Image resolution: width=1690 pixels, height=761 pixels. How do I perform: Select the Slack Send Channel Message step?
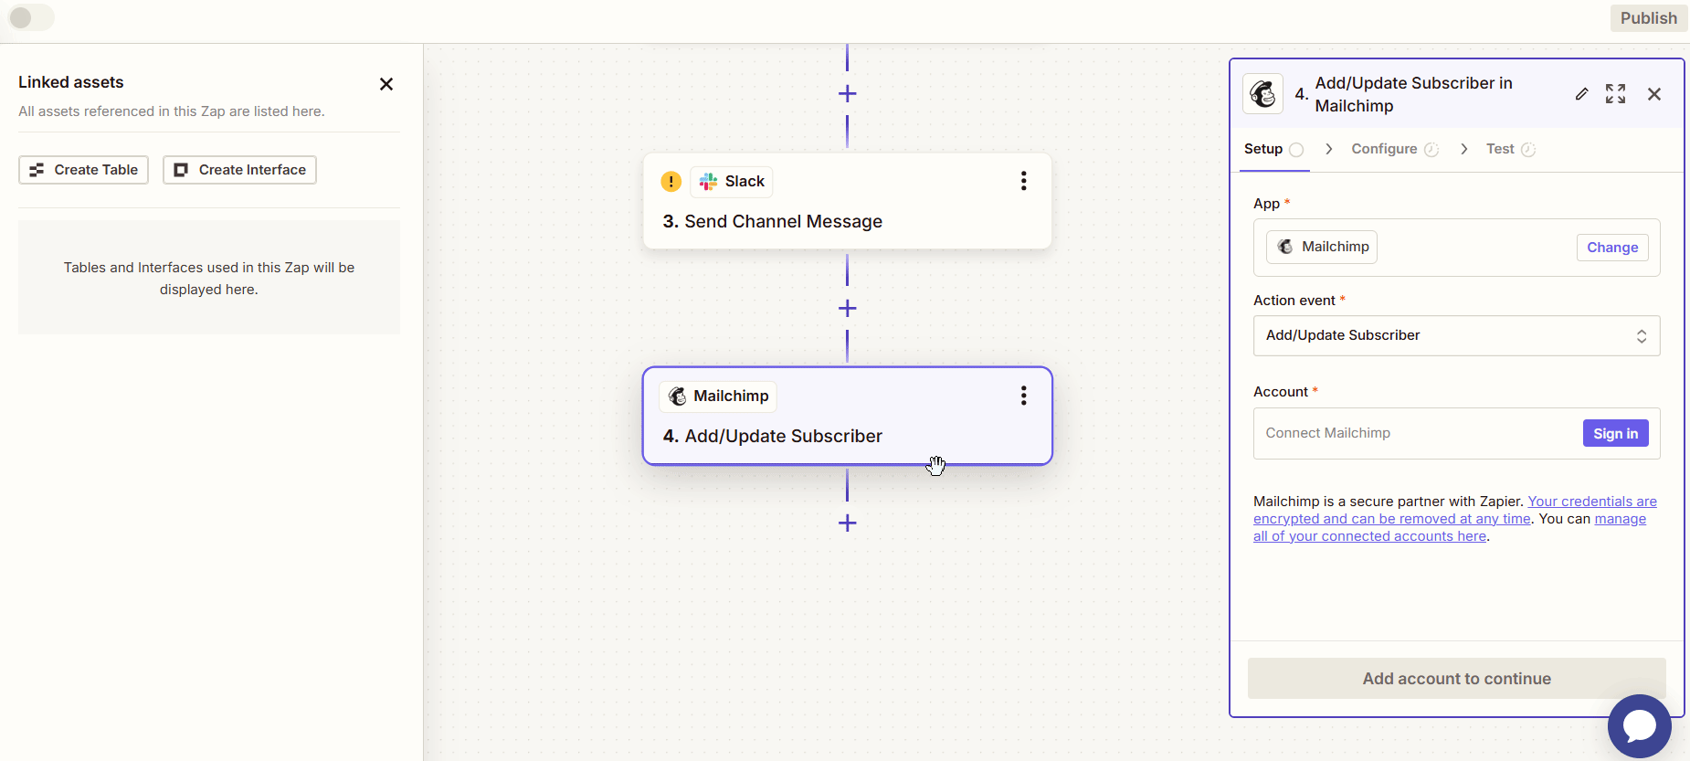[846, 222]
